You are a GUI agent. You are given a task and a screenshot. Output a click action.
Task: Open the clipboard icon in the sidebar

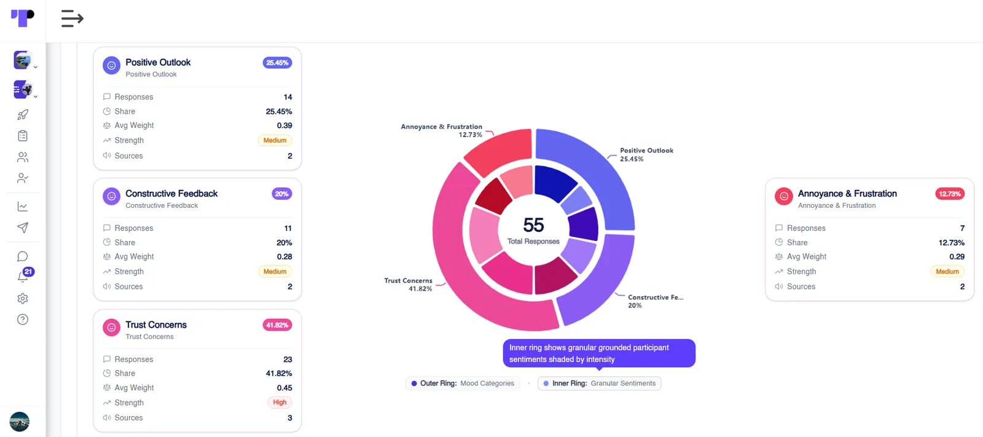[x=23, y=136]
